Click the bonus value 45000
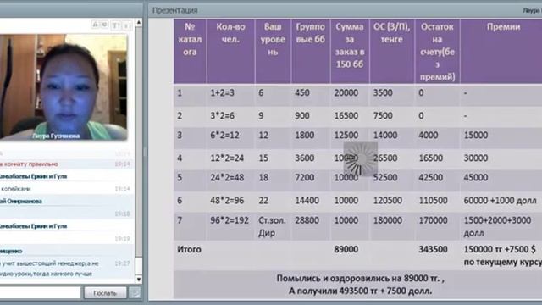Screen dimensions: 542x305 [x=476, y=177]
